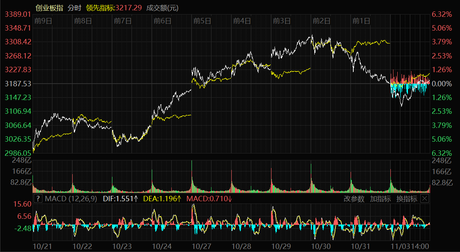The height and width of the screenshot is (252, 460).
Task: Click the 创业板指 index name
Action: coord(49,8)
